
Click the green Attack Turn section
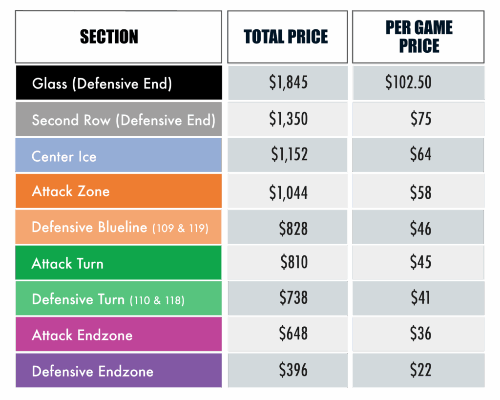pyautogui.click(x=119, y=263)
